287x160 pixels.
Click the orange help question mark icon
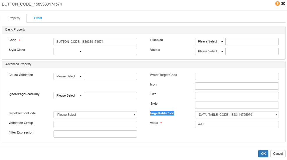(x=277, y=4)
